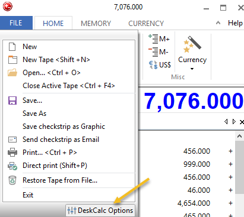Click the M- memory subtract icon

(153, 52)
